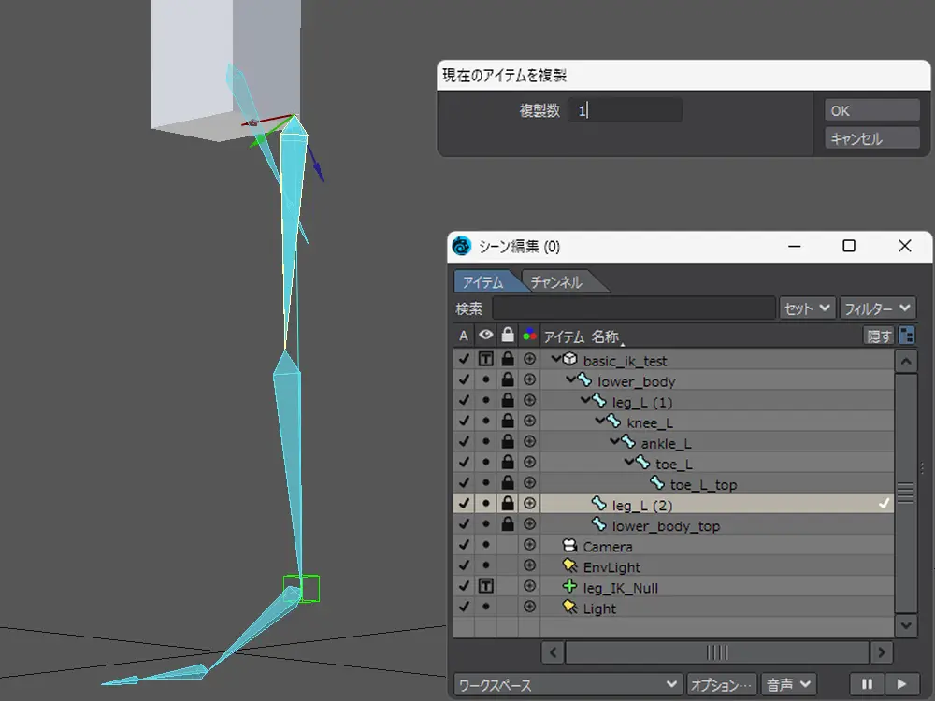Click the Camera item icon
This screenshot has width=935, height=701.
point(569,546)
